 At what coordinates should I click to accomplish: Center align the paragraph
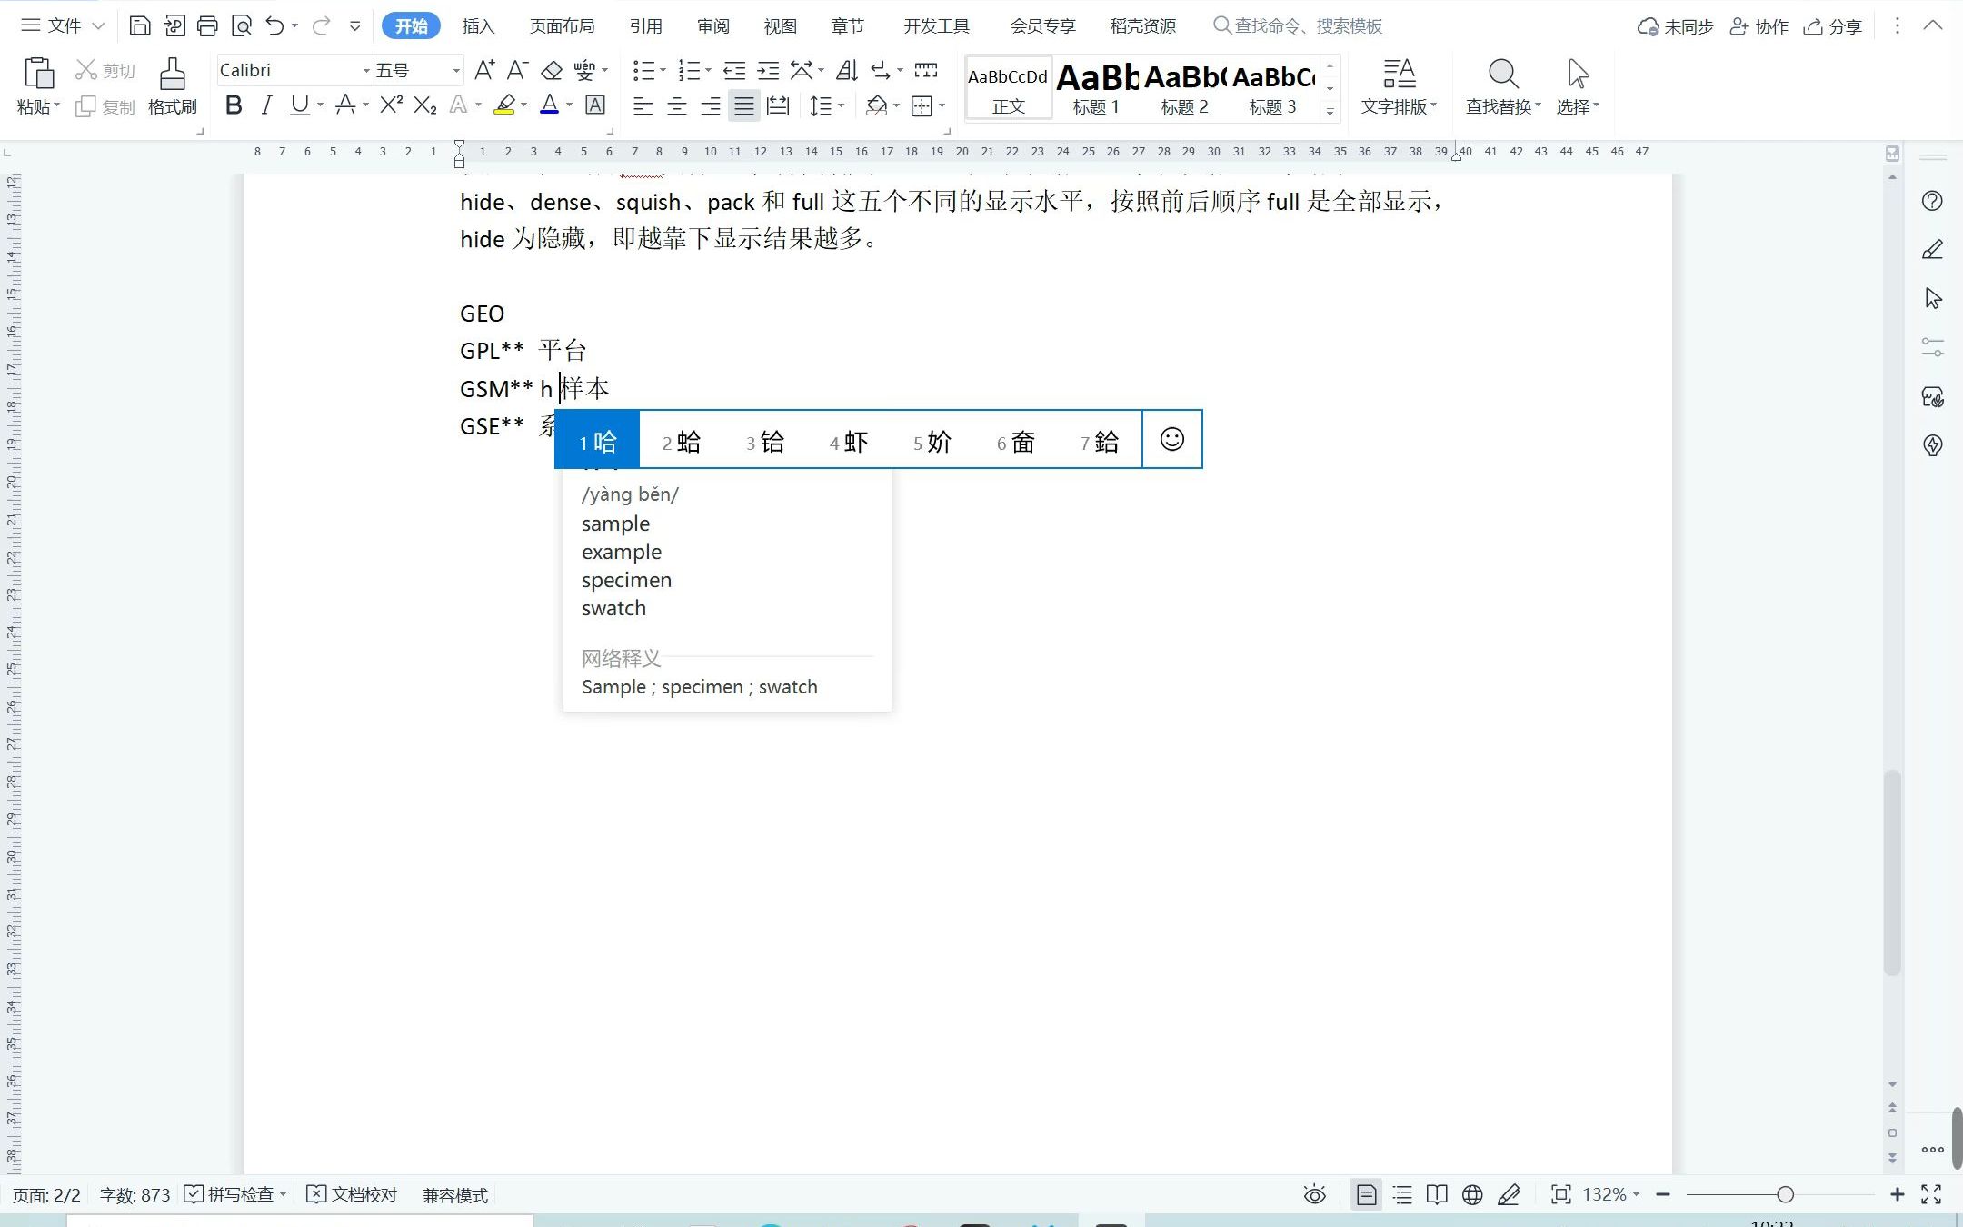coord(677,106)
